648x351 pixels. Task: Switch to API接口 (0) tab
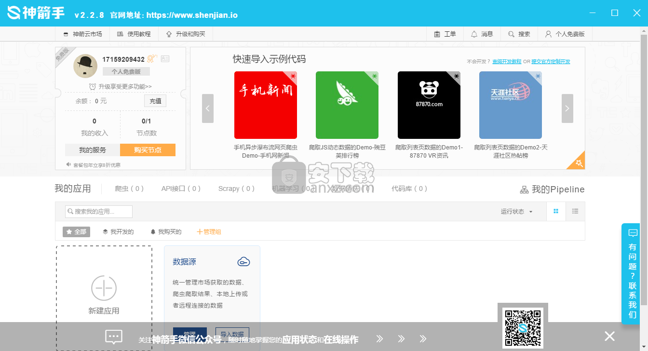[x=181, y=189]
